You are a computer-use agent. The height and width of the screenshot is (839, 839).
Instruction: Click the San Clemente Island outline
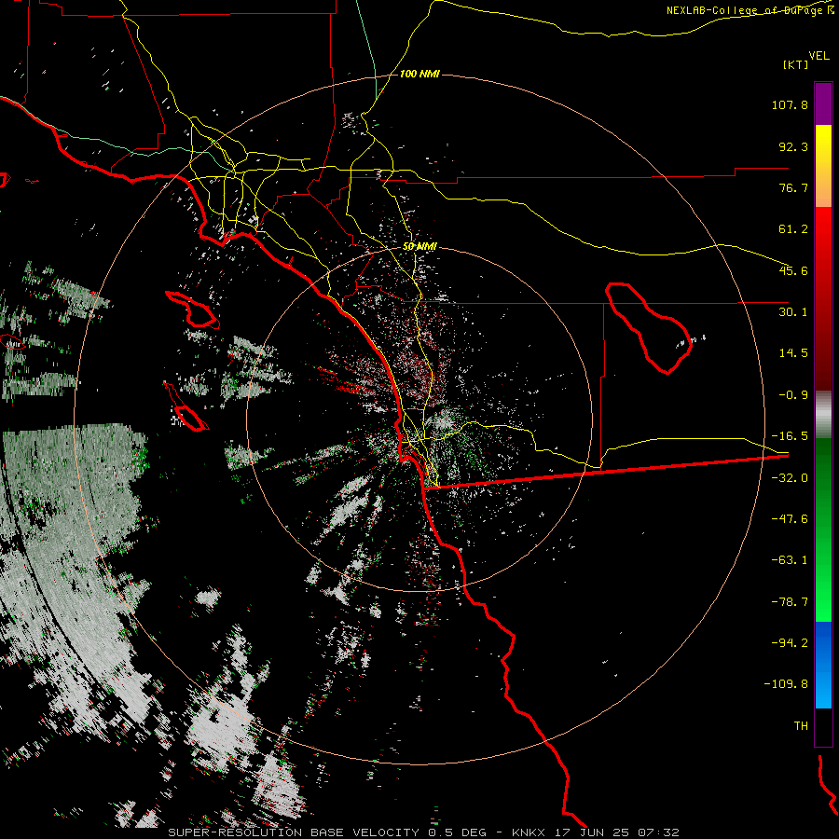tap(186, 406)
